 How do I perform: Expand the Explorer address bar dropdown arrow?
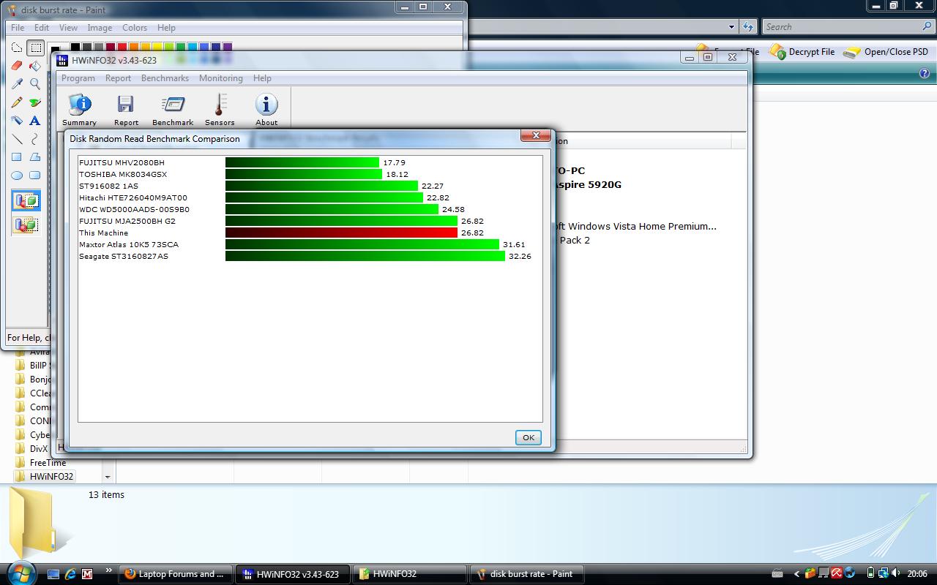[731, 27]
